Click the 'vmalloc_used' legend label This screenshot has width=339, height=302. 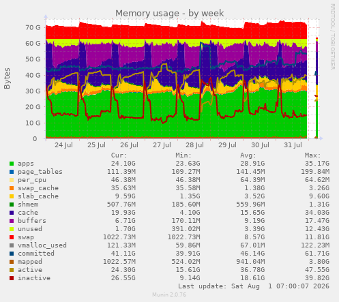click(42, 245)
